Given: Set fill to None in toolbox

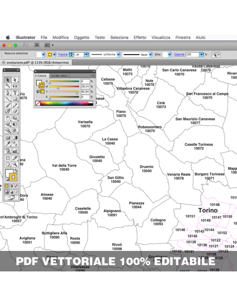Looking at the screenshot, I should click(x=16, y=186).
